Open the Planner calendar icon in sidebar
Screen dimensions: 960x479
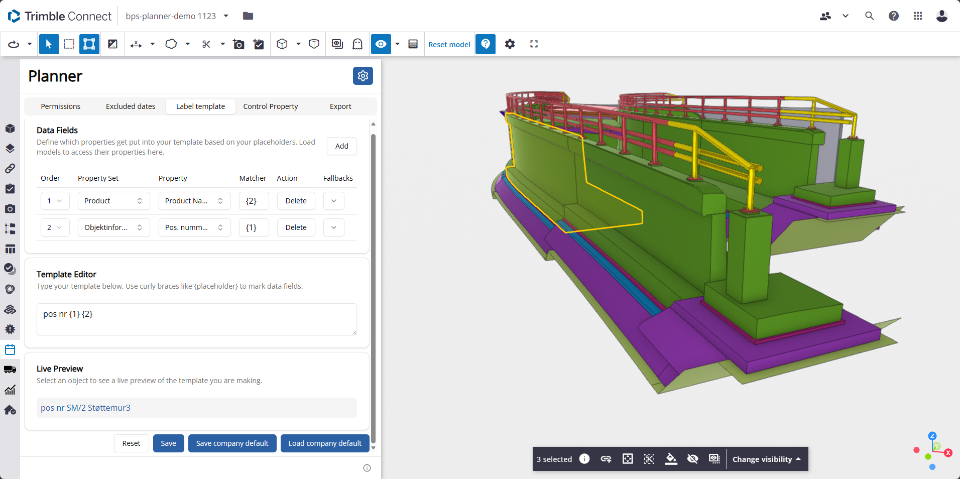click(10, 349)
